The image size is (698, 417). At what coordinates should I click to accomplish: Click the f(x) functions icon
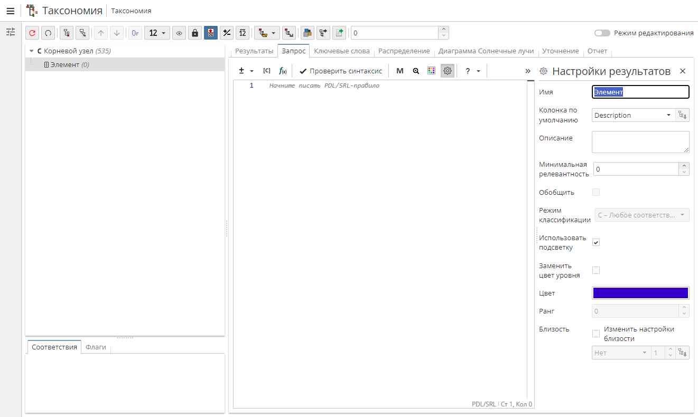click(283, 71)
